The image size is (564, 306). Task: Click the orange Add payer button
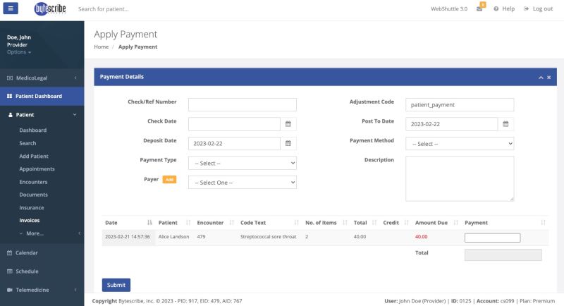point(169,180)
